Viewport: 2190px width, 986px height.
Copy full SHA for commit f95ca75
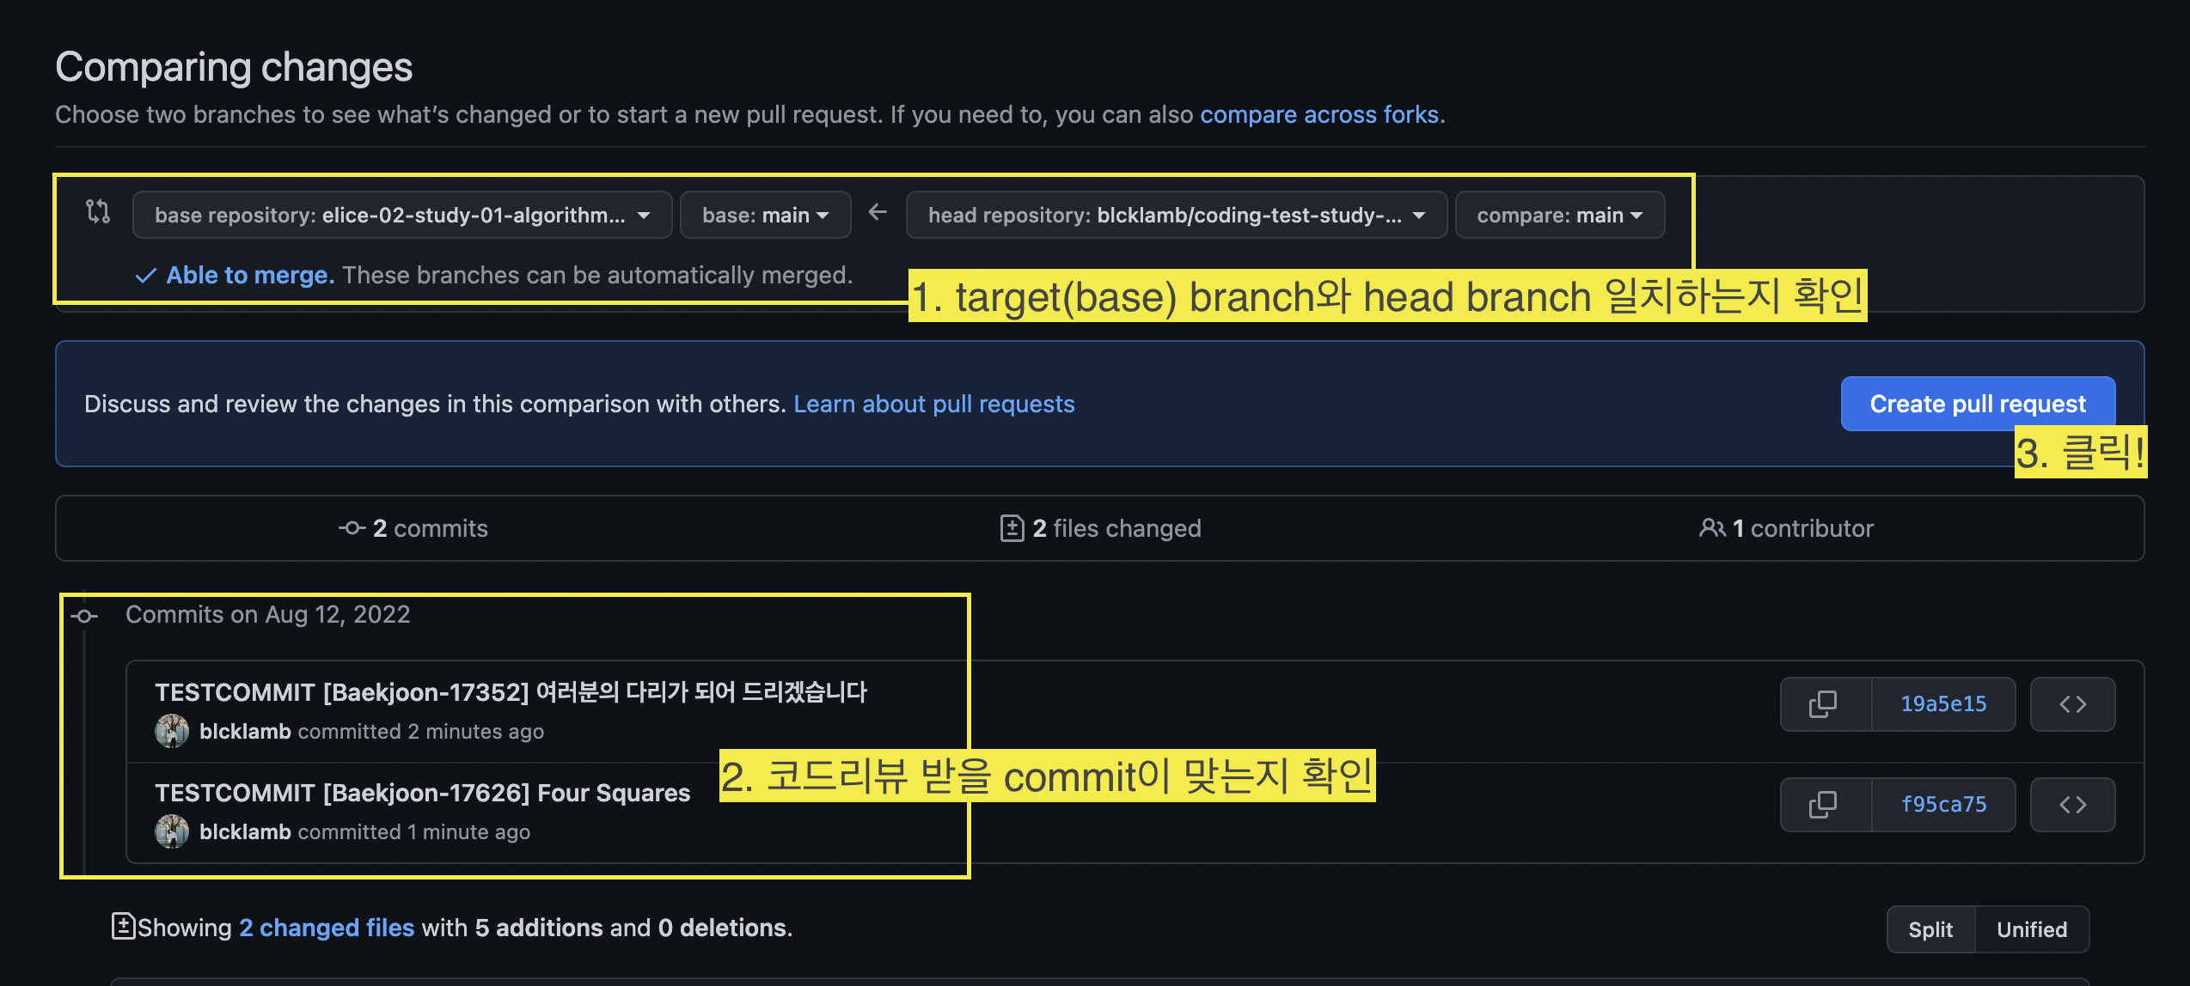[1824, 805]
